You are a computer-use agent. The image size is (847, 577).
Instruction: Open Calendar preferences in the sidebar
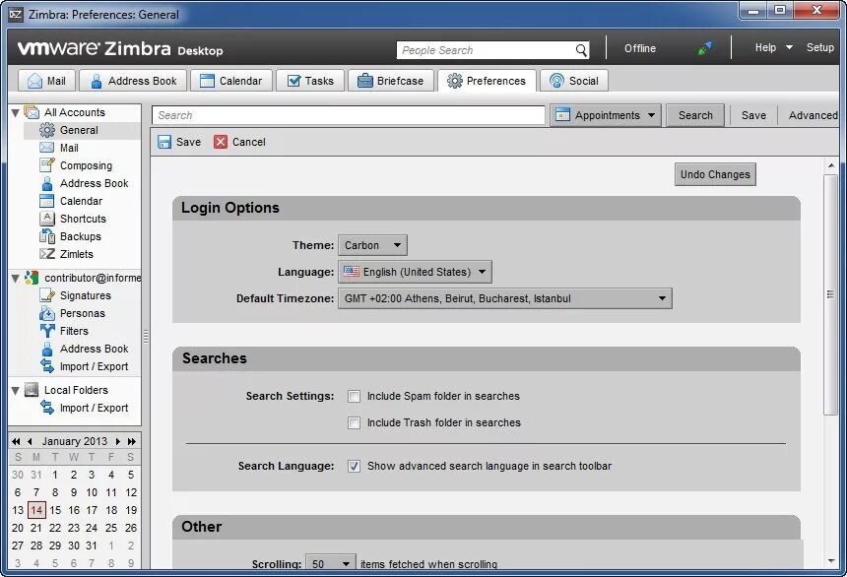(71, 201)
